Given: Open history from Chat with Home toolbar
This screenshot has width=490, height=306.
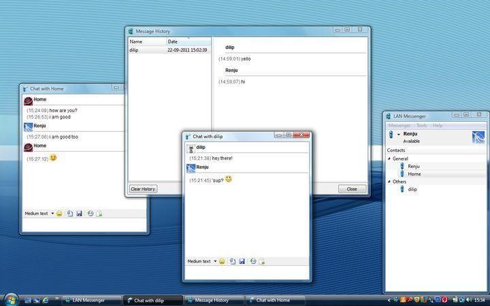Looking at the screenshot, I should pyautogui.click(x=91, y=214).
